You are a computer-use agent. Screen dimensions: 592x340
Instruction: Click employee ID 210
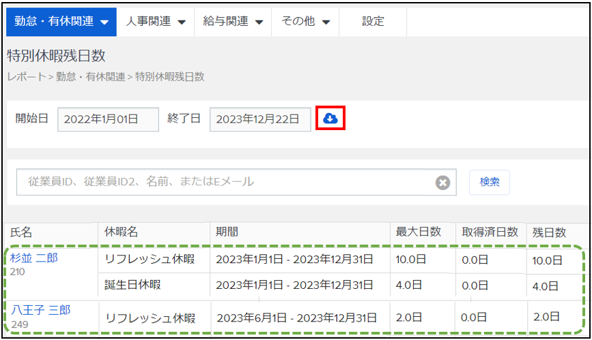pos(18,272)
